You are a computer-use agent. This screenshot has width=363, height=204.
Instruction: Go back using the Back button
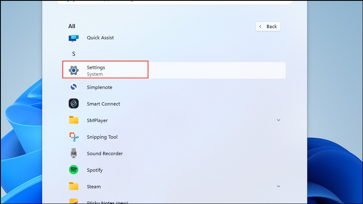click(x=268, y=26)
